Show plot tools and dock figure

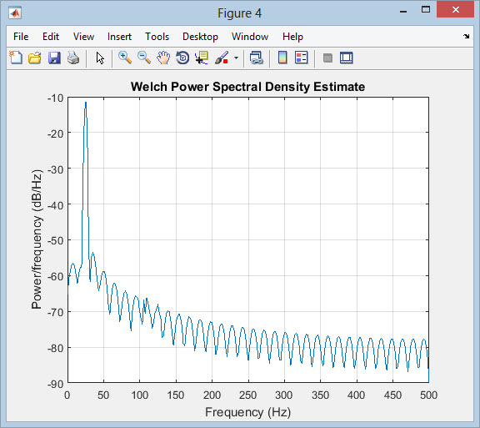[x=347, y=58]
